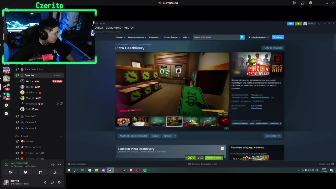Click Seguir button on store page
Image resolution: width=336 pixels, height=189 pixels.
(x=155, y=136)
